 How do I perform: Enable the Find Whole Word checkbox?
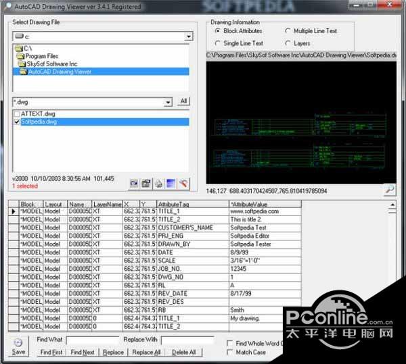(229, 343)
